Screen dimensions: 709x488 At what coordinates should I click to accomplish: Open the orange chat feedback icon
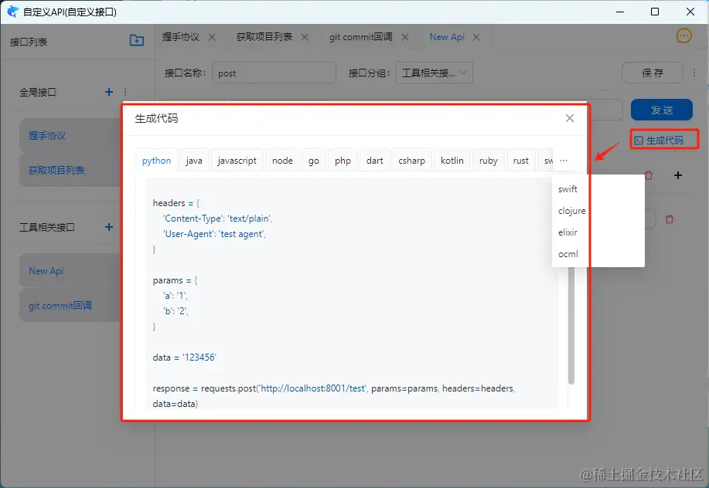[683, 36]
